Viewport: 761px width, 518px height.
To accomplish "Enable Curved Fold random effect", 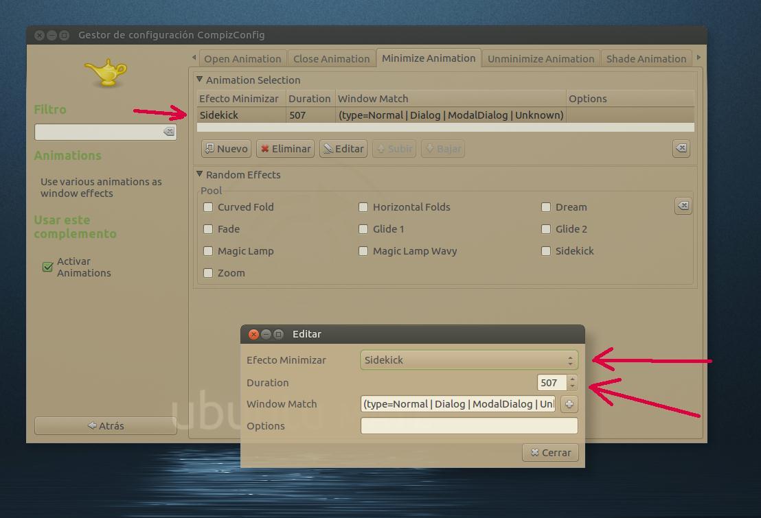I will (x=208, y=207).
